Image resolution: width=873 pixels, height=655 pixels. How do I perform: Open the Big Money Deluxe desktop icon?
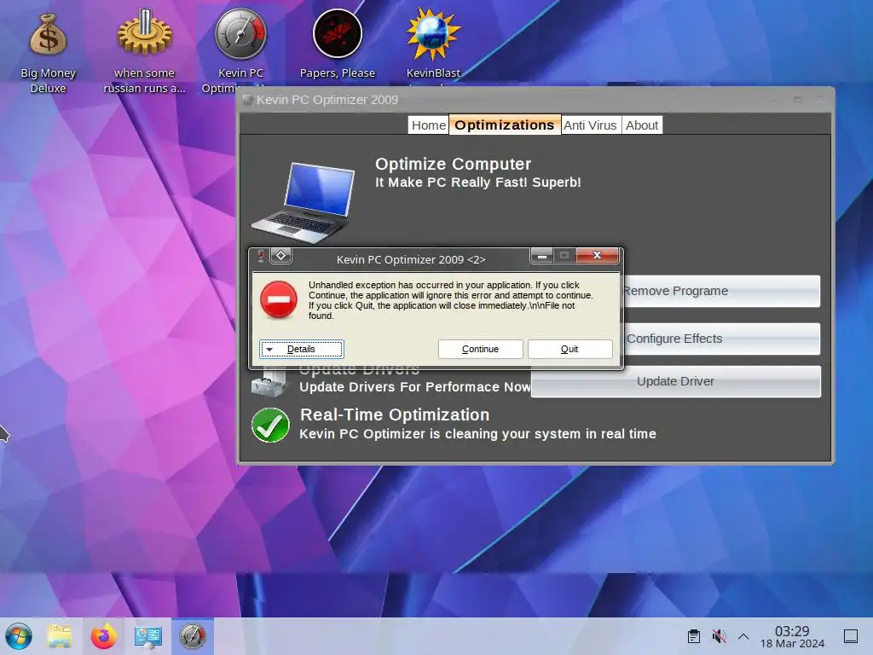click(48, 53)
